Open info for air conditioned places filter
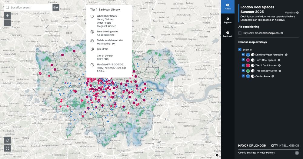303x159 pixels. point(282,33)
